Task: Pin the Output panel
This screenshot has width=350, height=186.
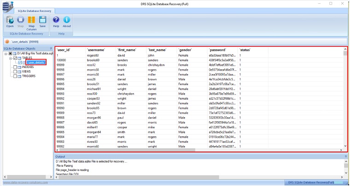Action: (x=346, y=157)
